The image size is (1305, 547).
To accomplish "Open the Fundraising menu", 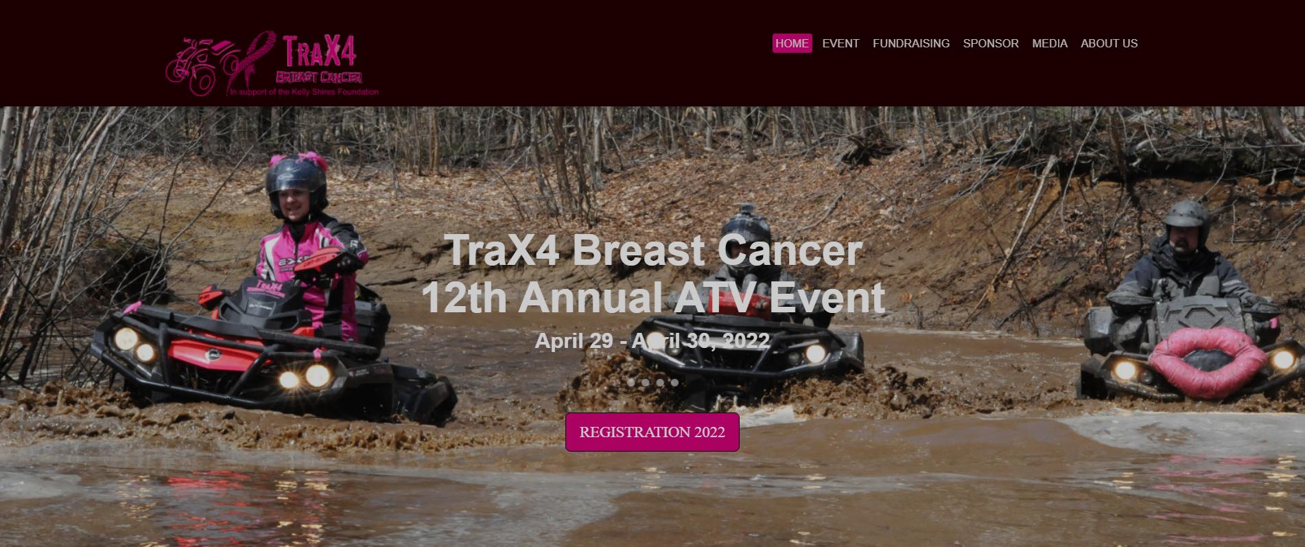I will [911, 43].
